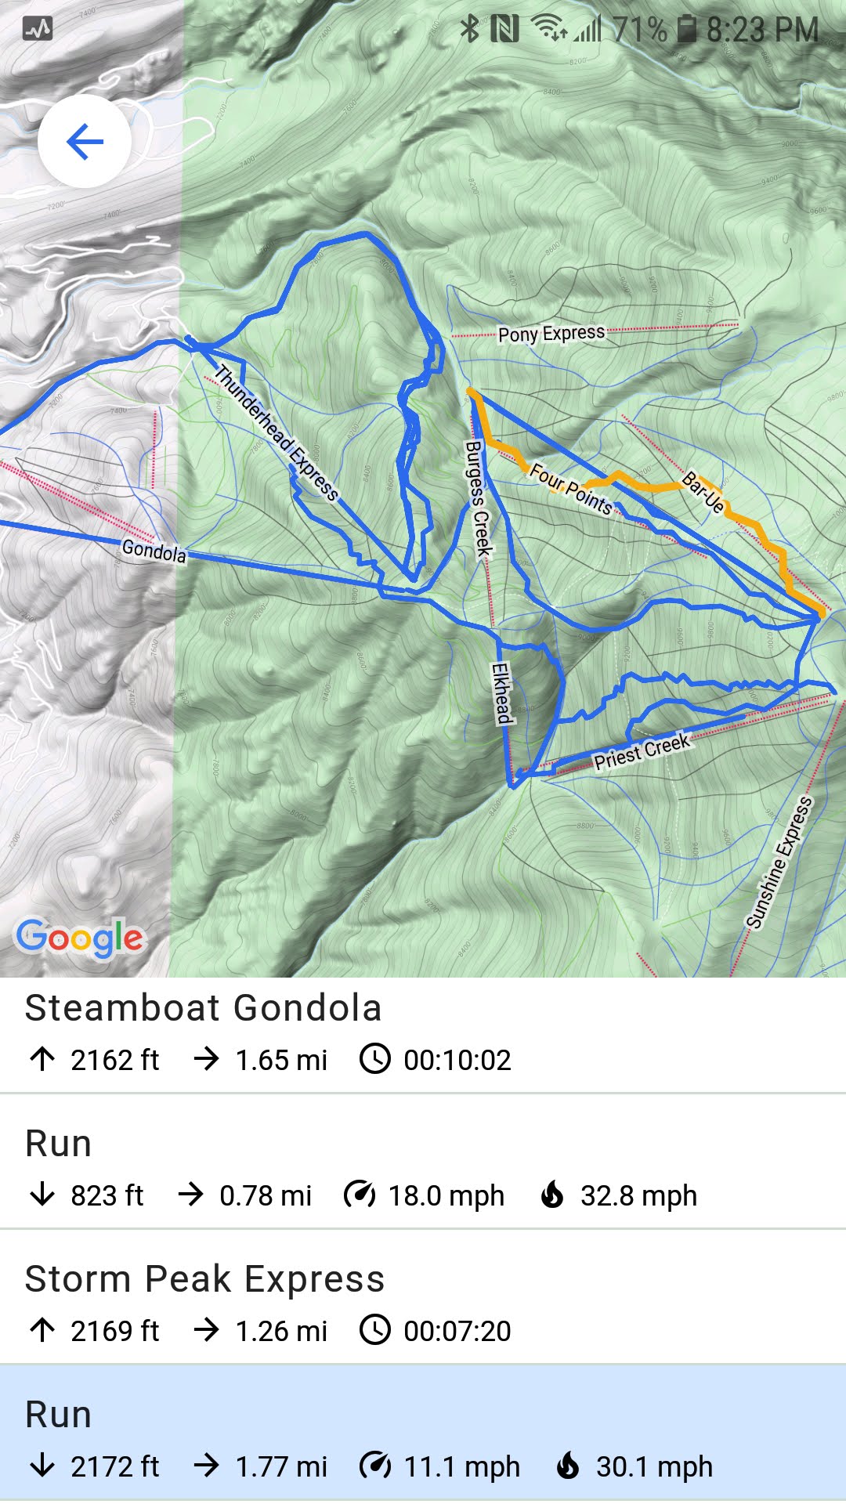Tap the Thunderhead Express lift label
846x1504 pixels.
pyautogui.click(x=277, y=432)
